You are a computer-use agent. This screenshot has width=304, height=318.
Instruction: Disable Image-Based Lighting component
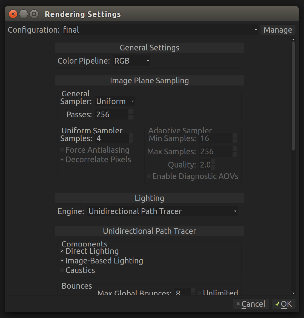(62, 260)
